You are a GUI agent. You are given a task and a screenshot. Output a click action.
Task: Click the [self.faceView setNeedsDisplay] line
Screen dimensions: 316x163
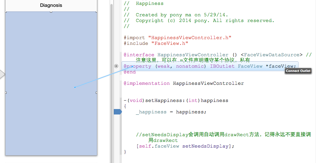click(185, 146)
